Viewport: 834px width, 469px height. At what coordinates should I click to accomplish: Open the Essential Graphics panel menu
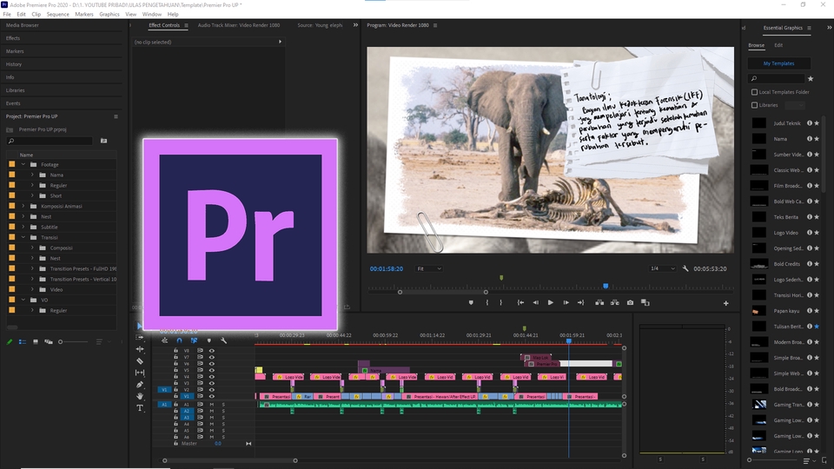point(809,28)
